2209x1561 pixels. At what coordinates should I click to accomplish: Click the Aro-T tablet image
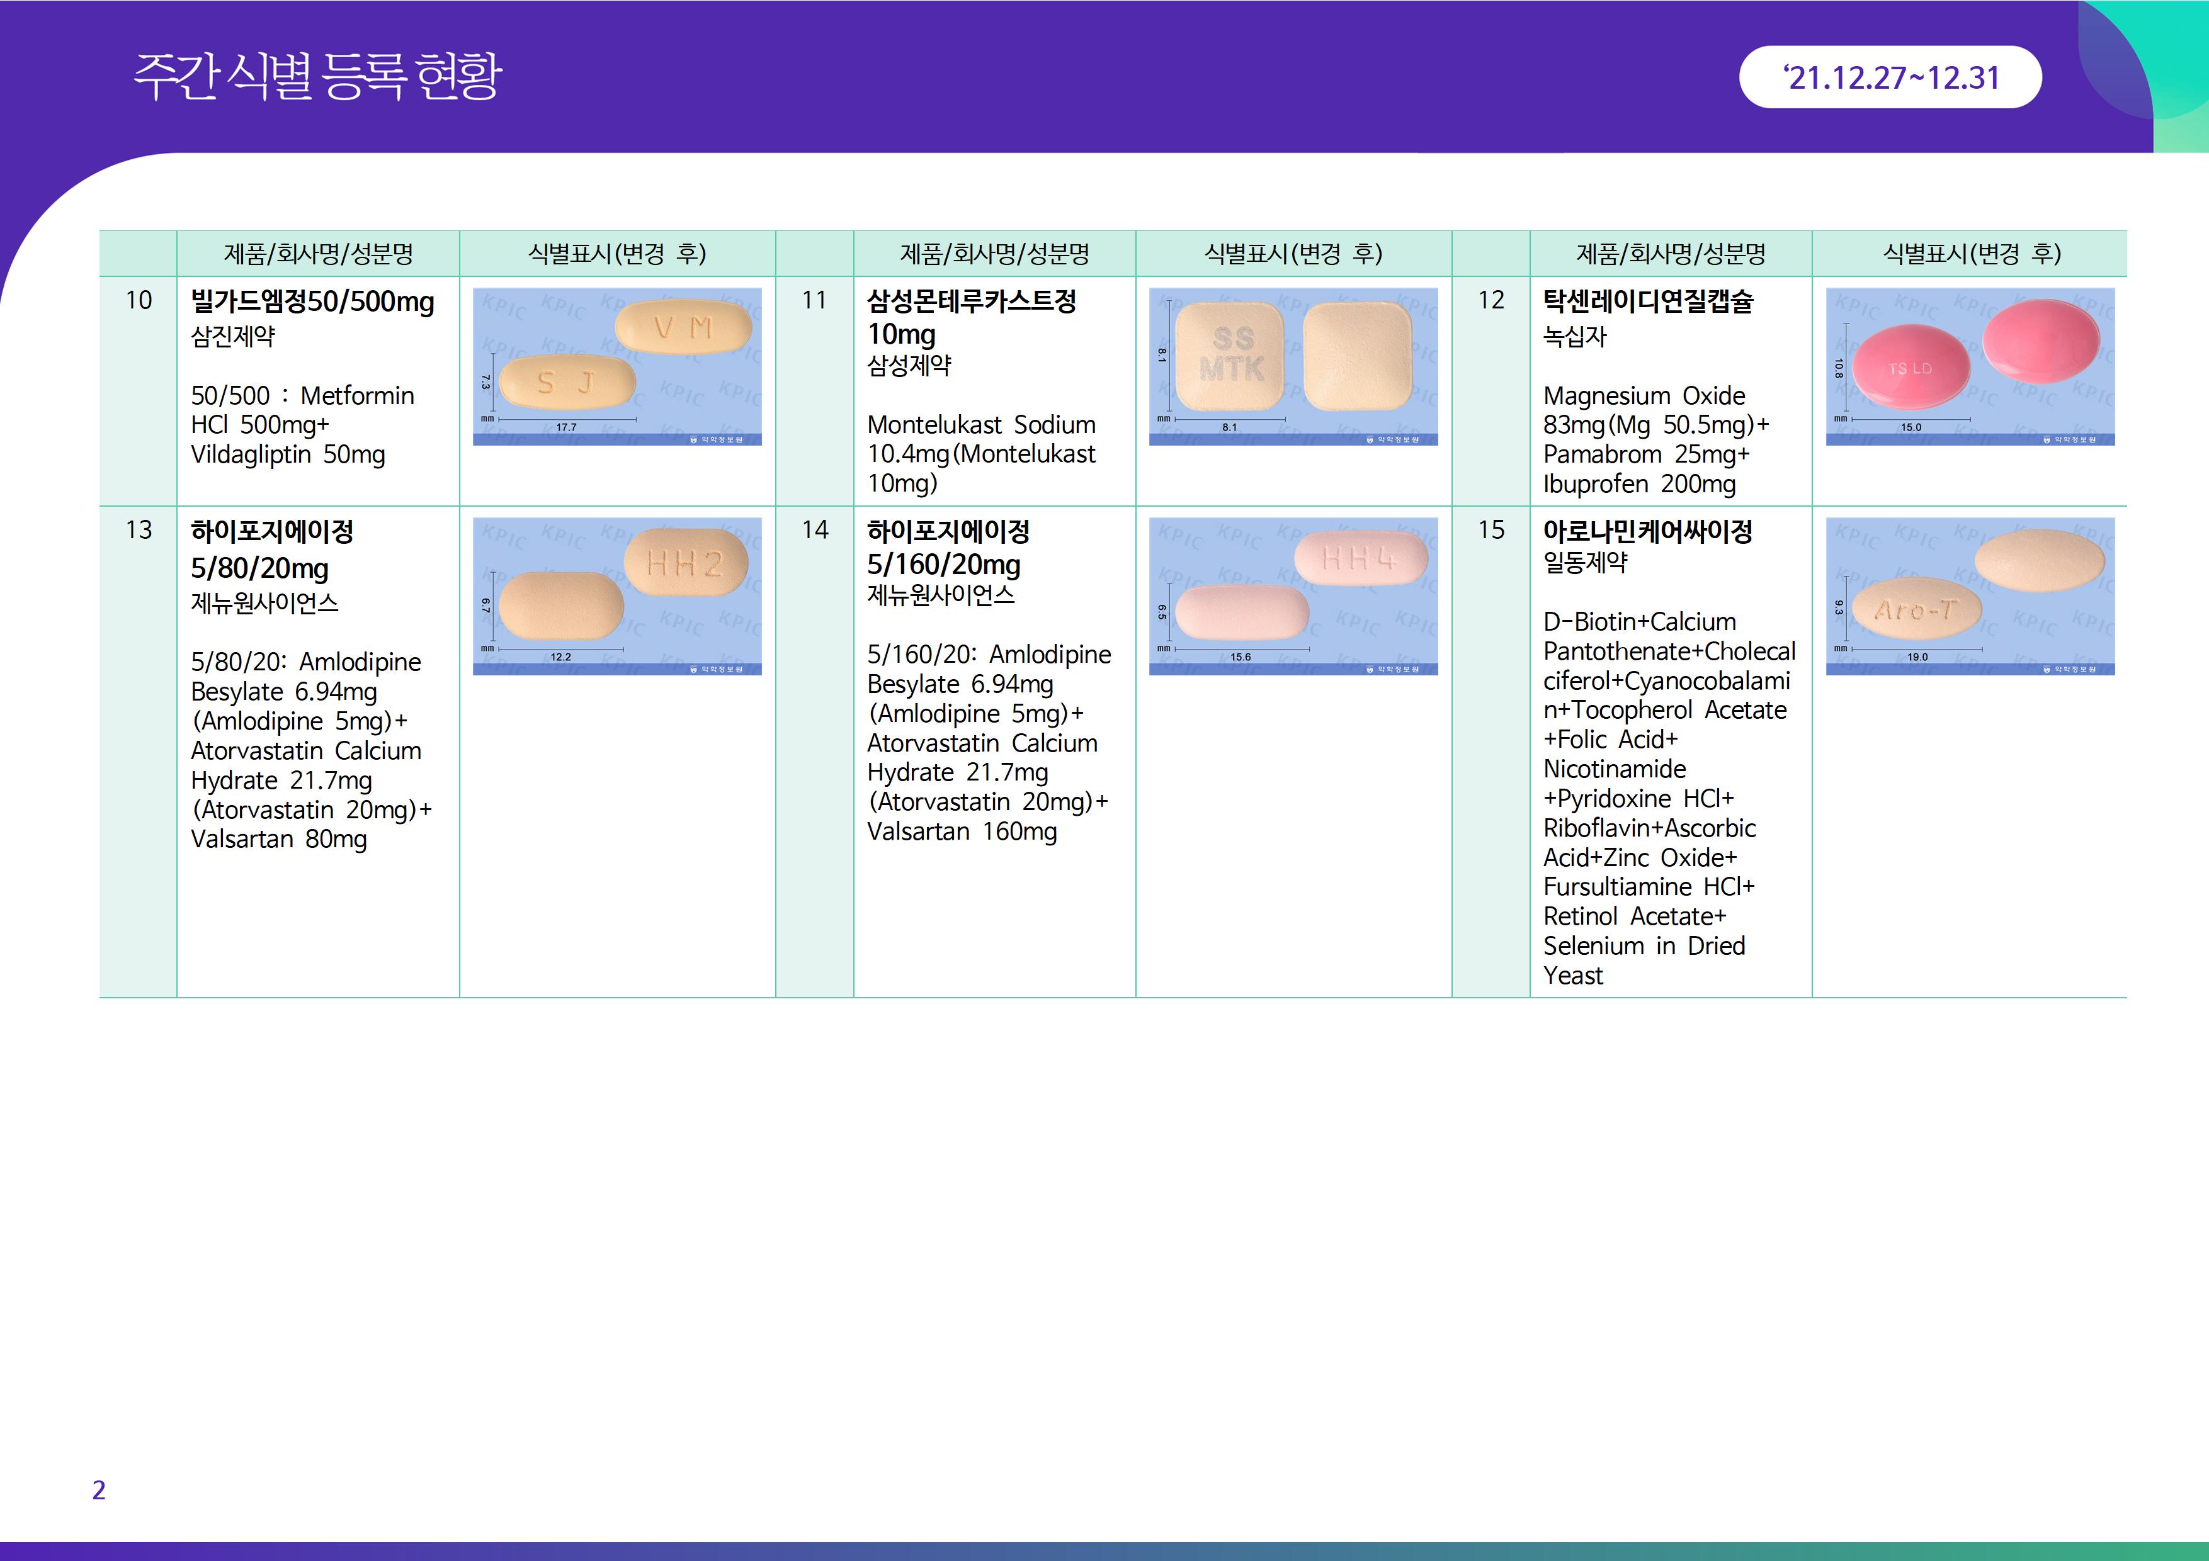coord(1970,596)
